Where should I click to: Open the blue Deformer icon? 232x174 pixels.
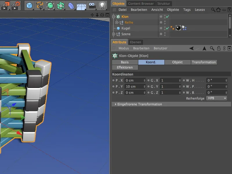(71, 6)
